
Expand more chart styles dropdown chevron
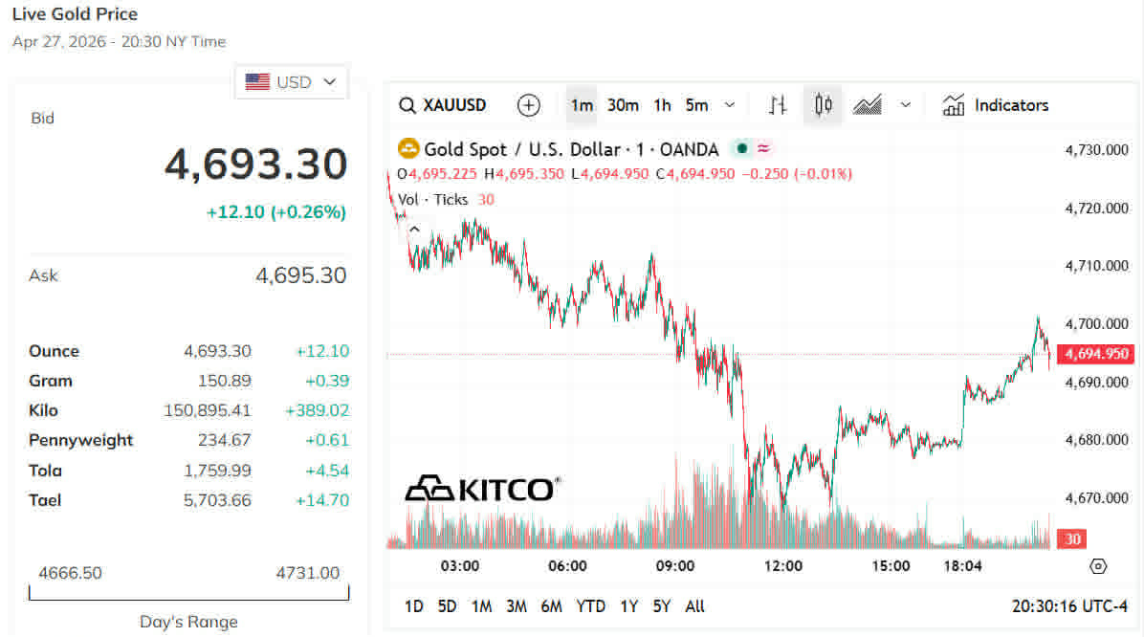[906, 105]
